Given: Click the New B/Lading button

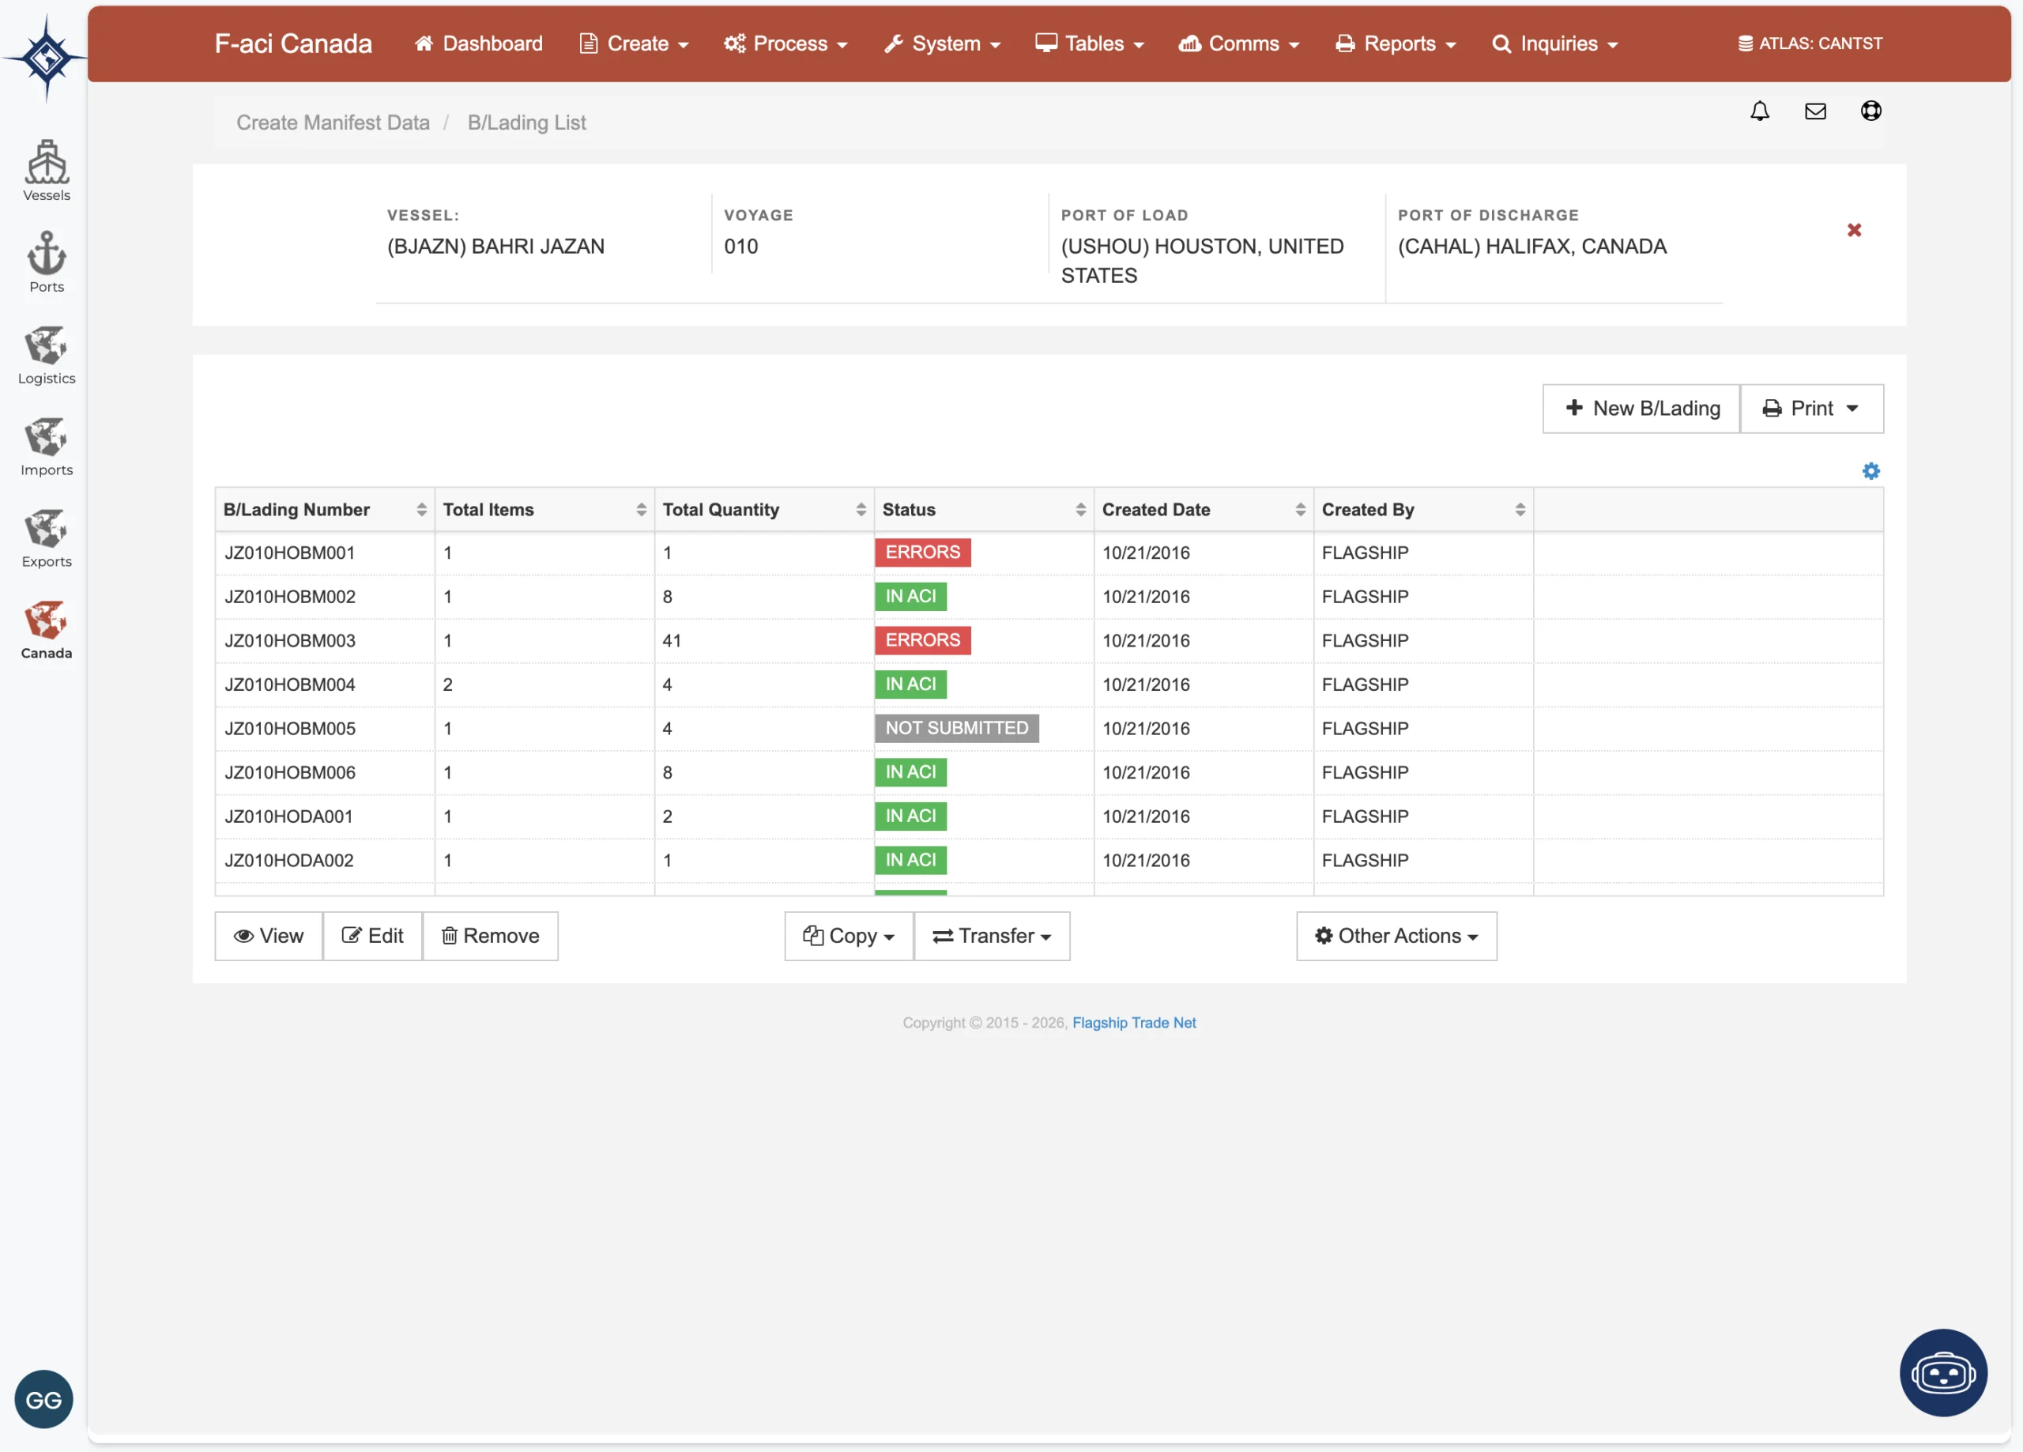Looking at the screenshot, I should point(1641,409).
